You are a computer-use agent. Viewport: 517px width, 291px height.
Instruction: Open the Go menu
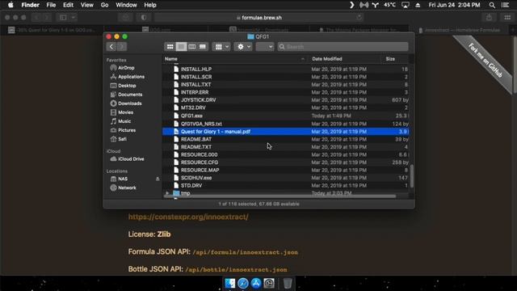104,5
